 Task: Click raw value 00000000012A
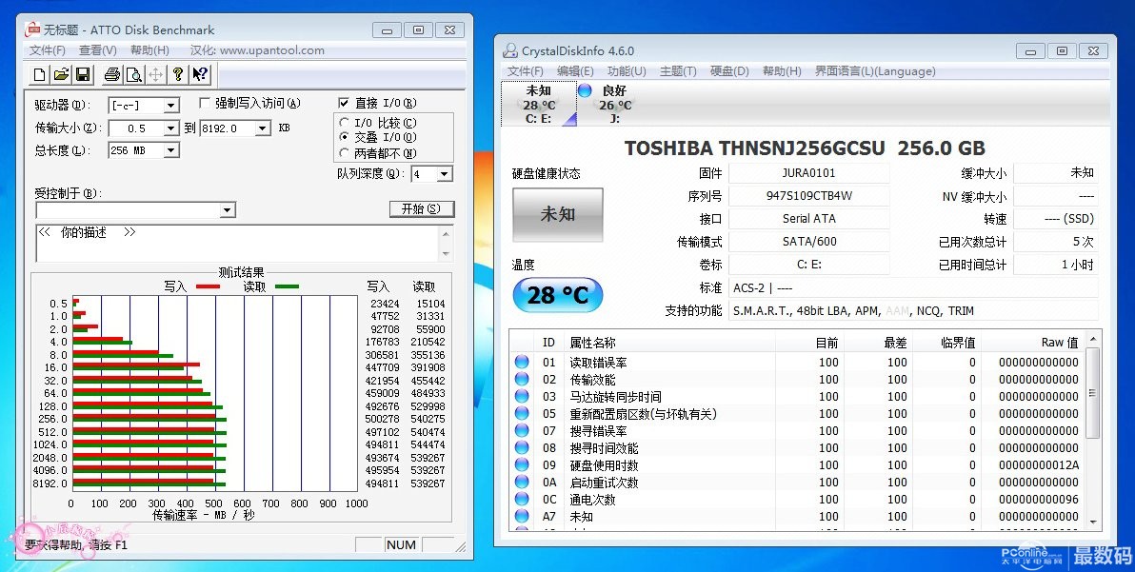point(1039,465)
